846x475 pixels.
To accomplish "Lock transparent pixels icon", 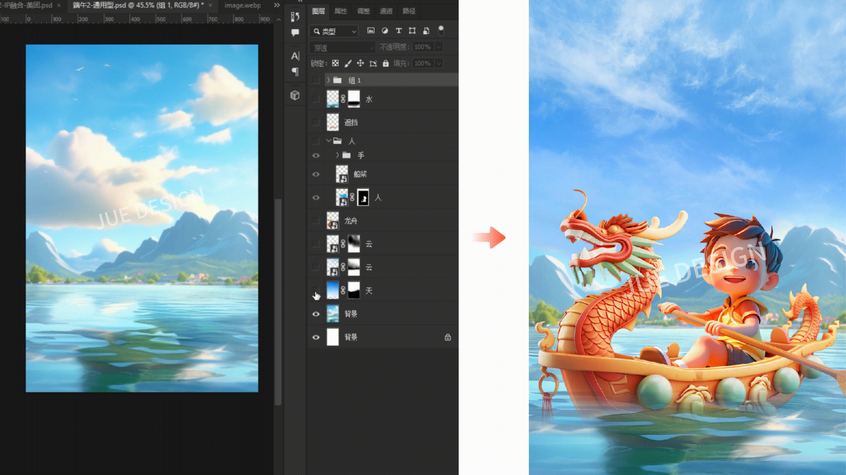I will tap(335, 63).
